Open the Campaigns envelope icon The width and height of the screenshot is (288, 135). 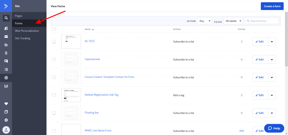point(6,37)
